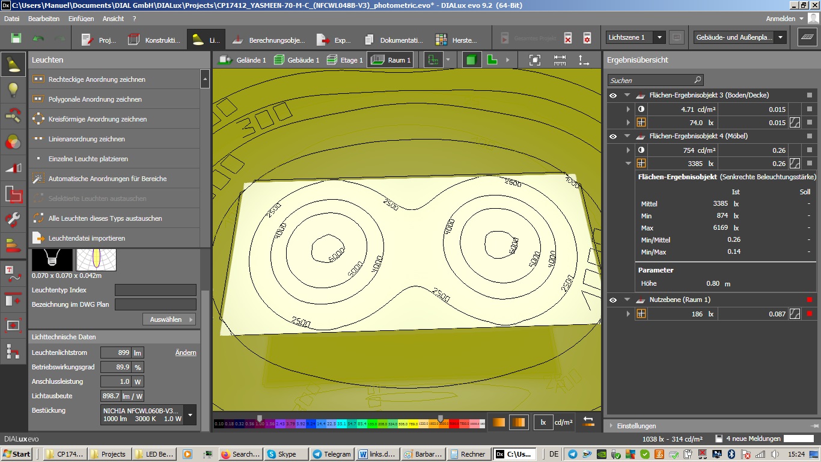
Task: Choose Automatische Anordnungen für Bereiche
Action: click(x=114, y=179)
